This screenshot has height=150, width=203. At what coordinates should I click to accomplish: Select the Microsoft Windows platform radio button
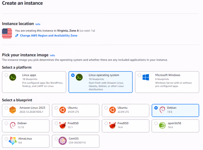139,75
